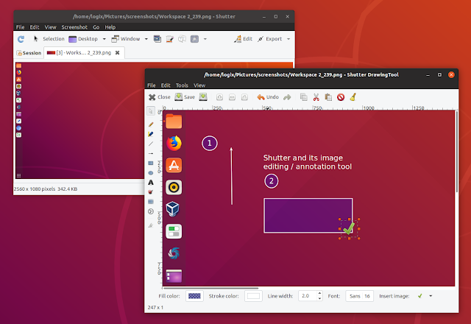Screen dimensions: 471x324
Task: Open the Fill color swatch
Action: tap(194, 296)
